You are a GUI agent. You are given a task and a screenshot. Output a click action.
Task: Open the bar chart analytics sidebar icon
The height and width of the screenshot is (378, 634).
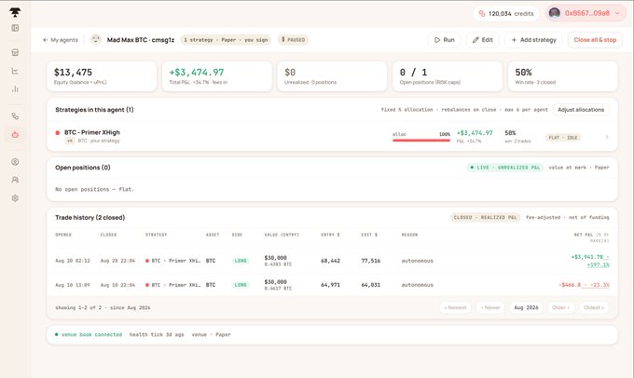click(15, 88)
